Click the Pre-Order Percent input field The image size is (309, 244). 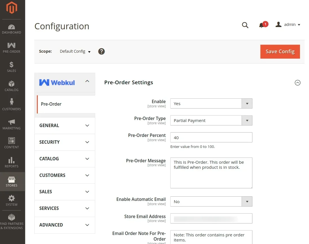point(211,138)
